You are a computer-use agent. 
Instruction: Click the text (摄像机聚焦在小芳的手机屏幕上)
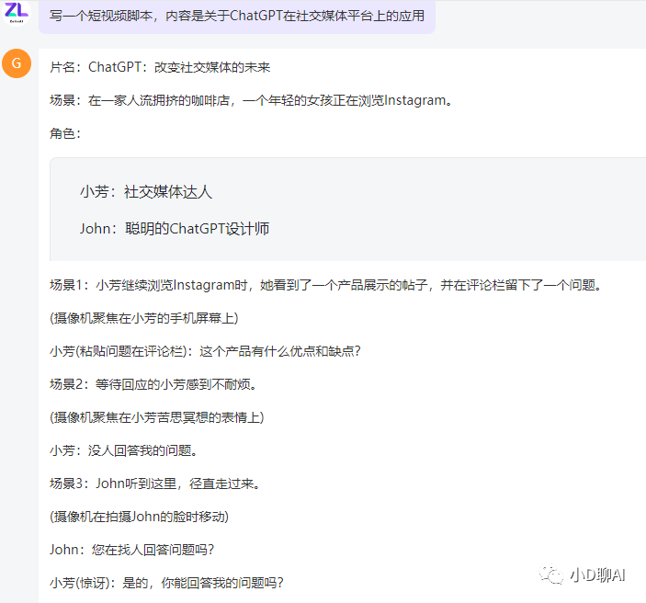pyautogui.click(x=143, y=318)
